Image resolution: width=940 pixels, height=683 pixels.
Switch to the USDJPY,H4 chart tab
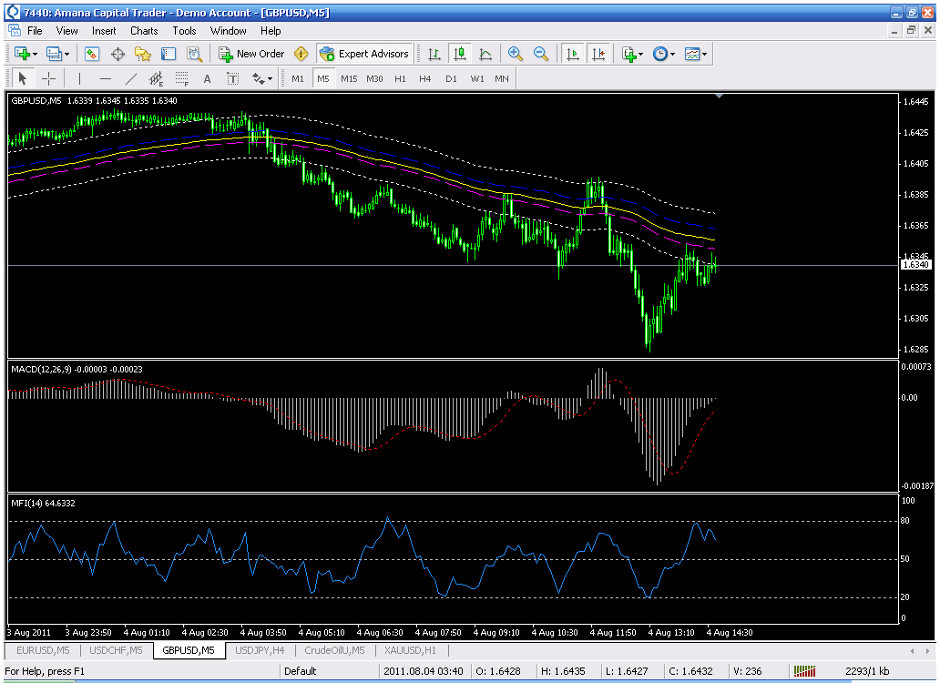pos(260,650)
